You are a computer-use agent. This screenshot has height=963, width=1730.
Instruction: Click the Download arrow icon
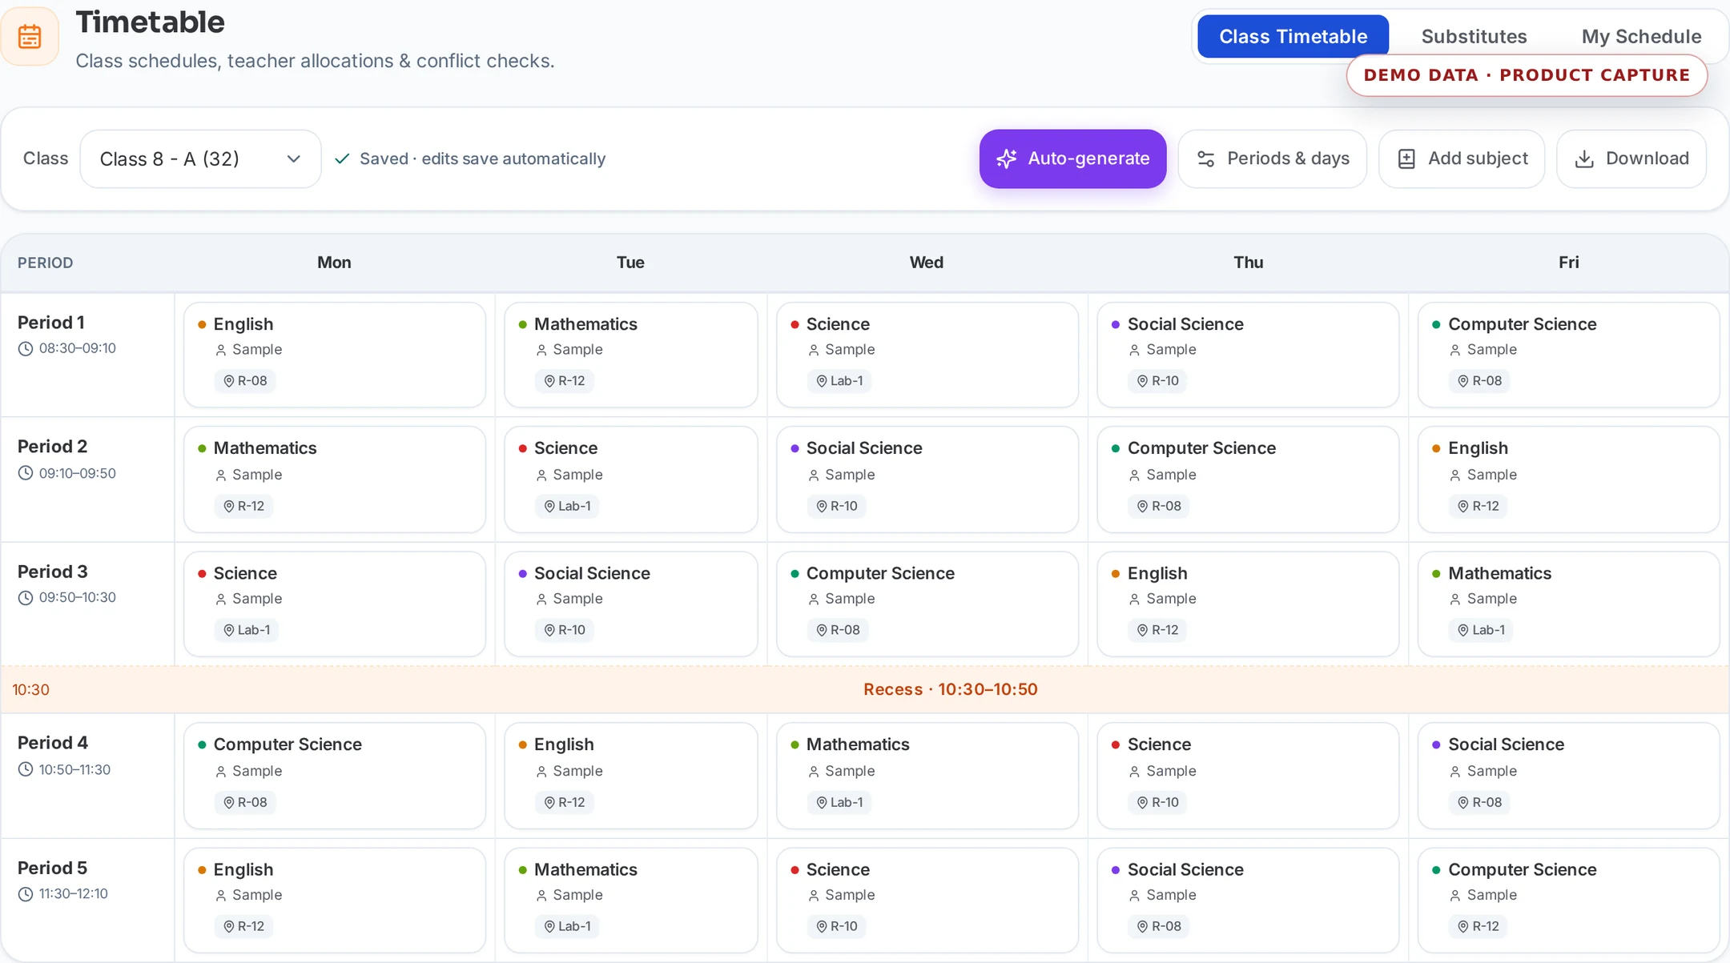tap(1584, 158)
